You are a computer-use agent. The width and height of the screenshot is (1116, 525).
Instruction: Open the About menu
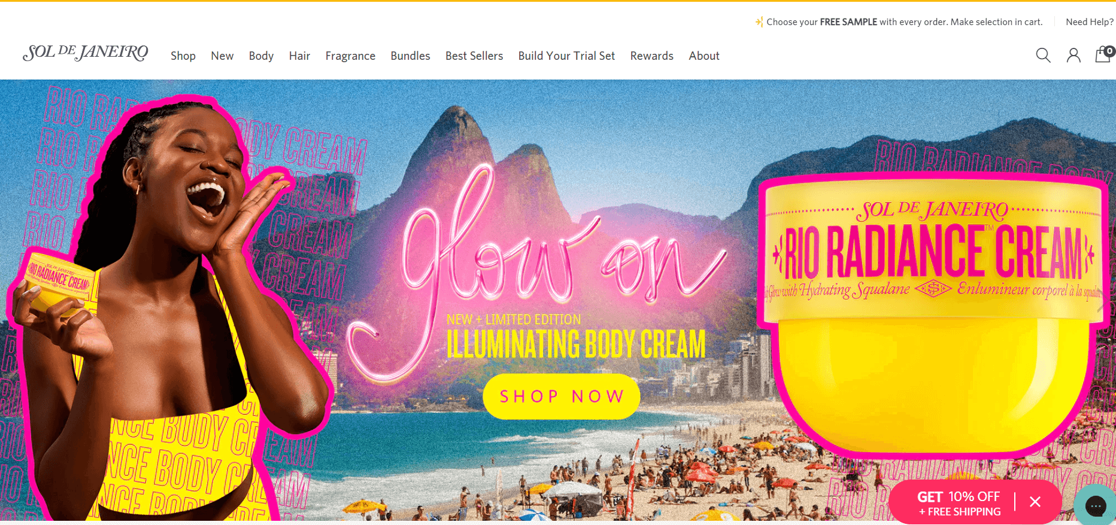click(704, 56)
